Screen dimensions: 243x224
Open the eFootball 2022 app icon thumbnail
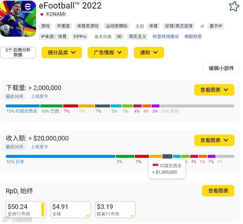pos(18,19)
